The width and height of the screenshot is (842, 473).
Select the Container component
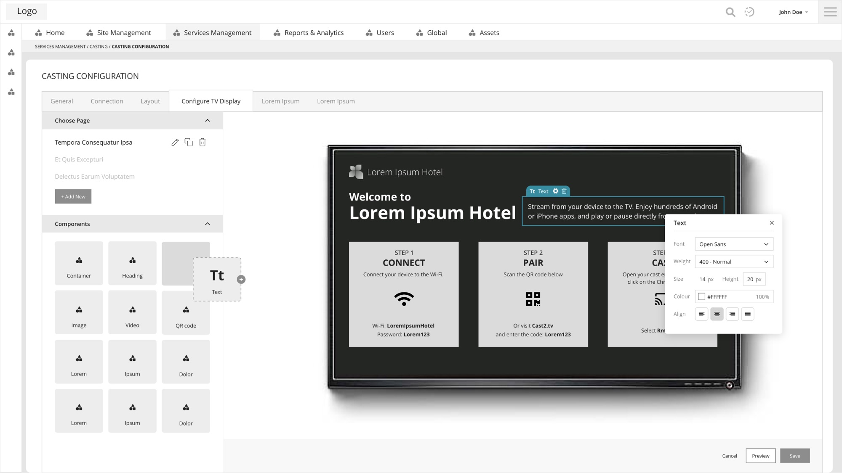(79, 263)
